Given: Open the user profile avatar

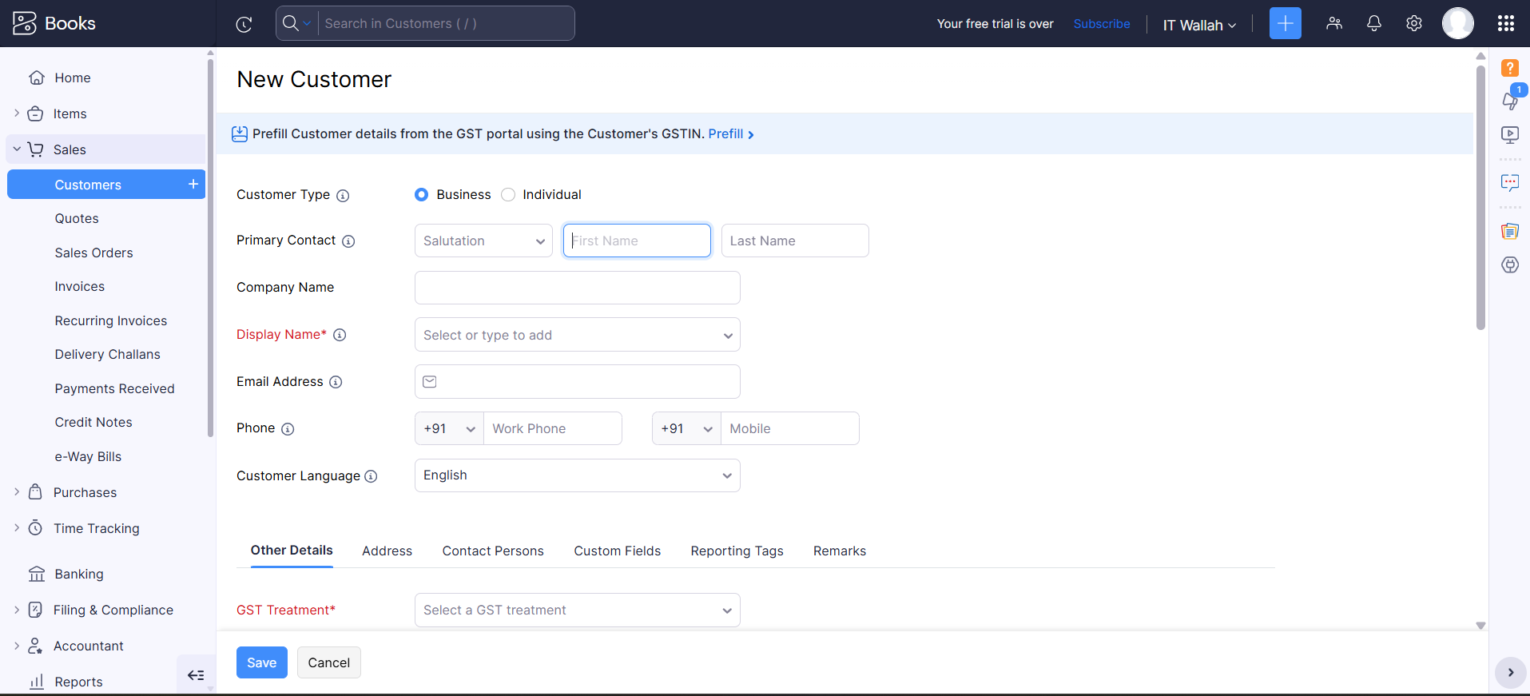Looking at the screenshot, I should click(x=1458, y=23).
